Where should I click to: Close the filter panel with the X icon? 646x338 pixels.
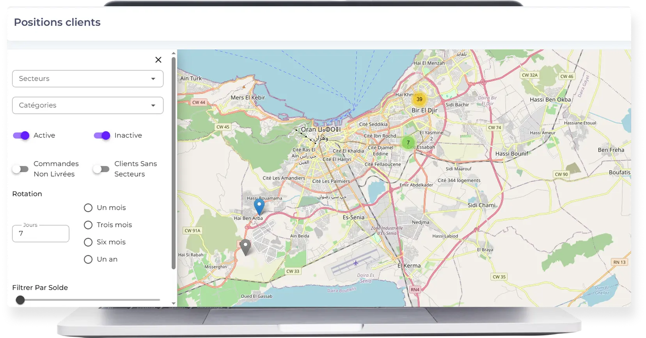tap(158, 60)
